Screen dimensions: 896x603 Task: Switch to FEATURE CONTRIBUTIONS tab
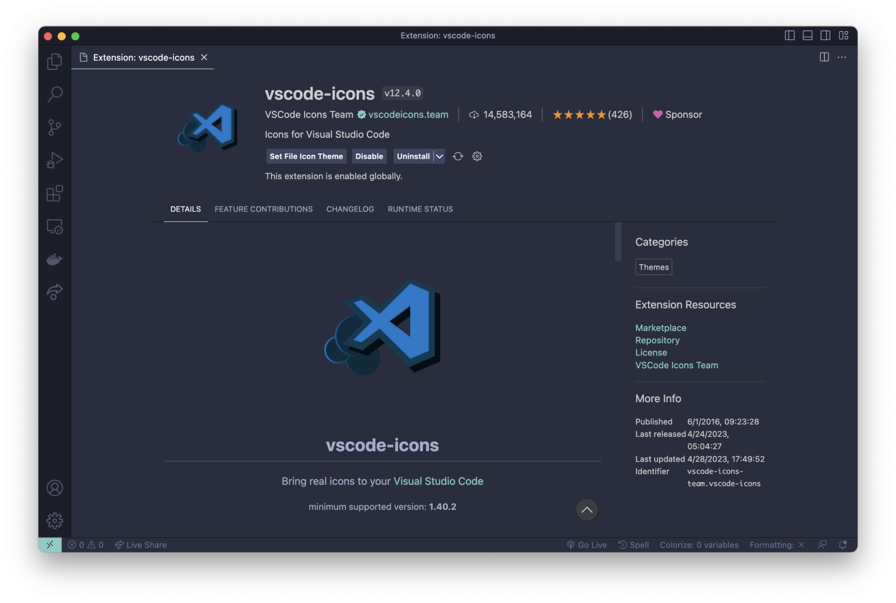[x=264, y=209]
